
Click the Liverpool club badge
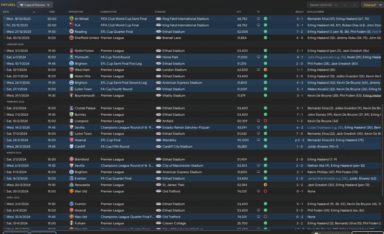pyautogui.click(x=71, y=121)
